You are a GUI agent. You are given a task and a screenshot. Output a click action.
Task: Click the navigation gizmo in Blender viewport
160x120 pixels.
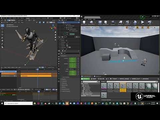coord(53,27)
